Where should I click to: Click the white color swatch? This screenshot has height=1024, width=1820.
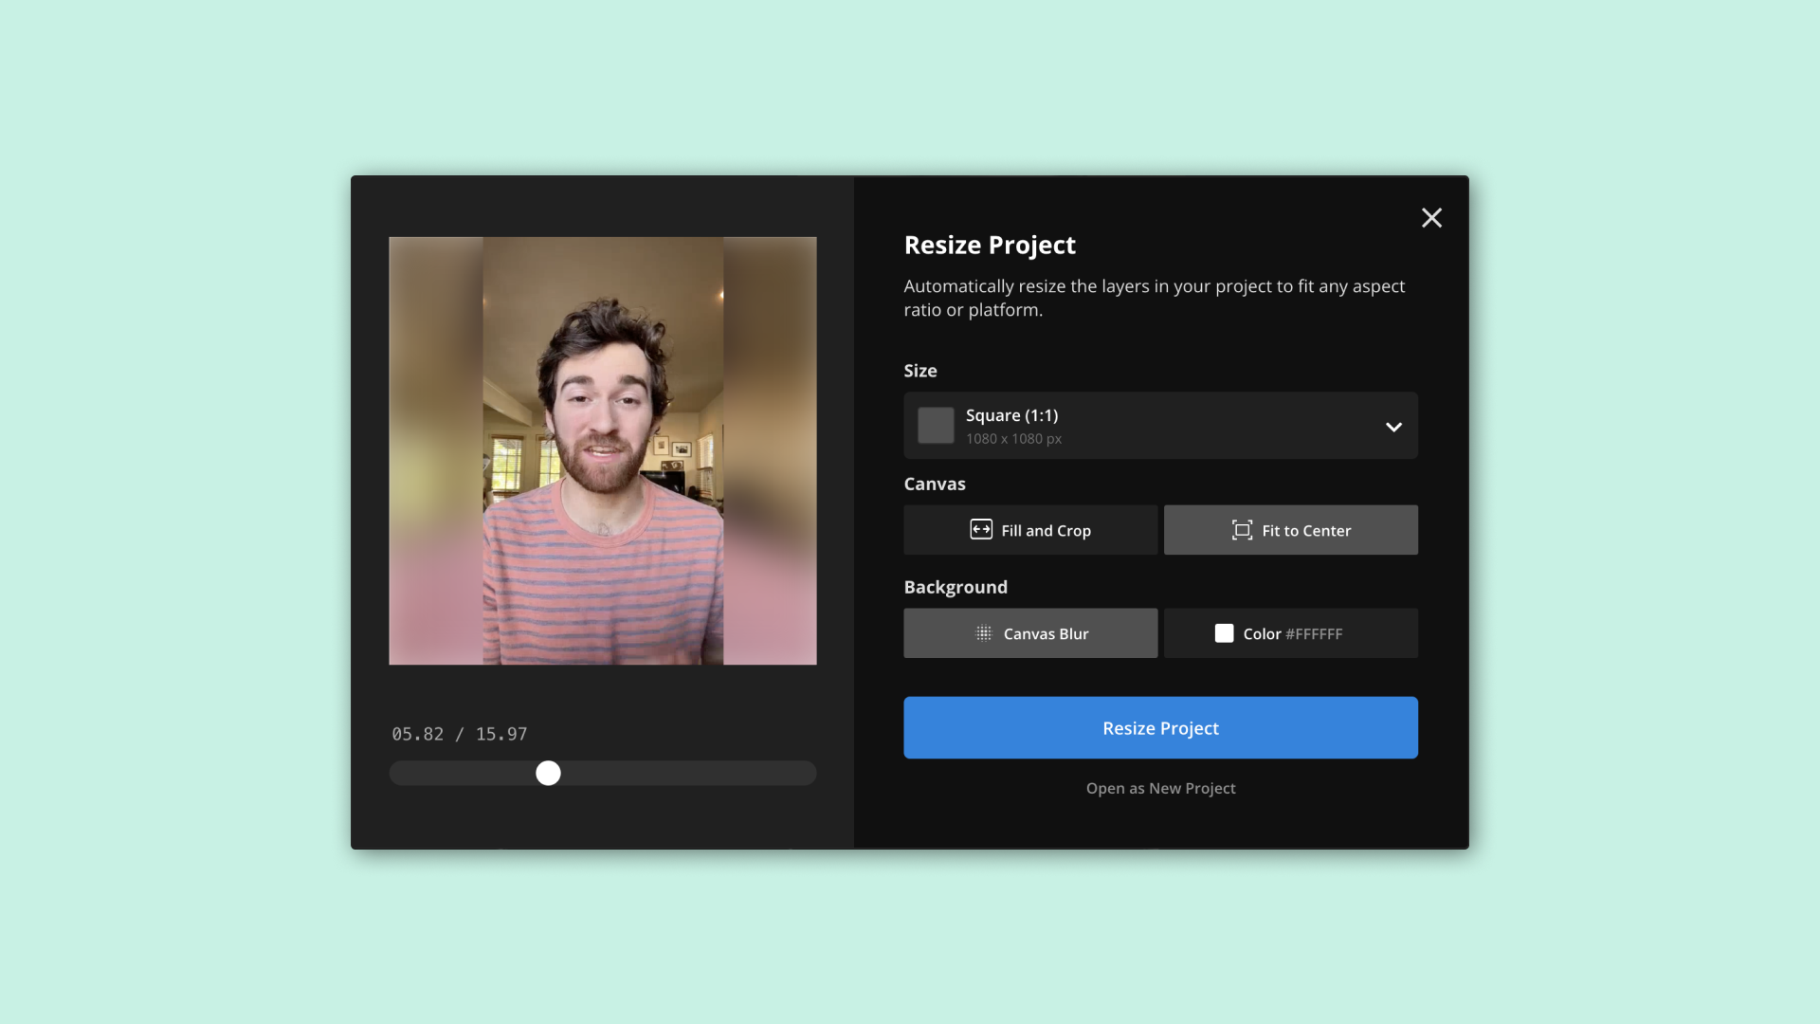click(1224, 633)
